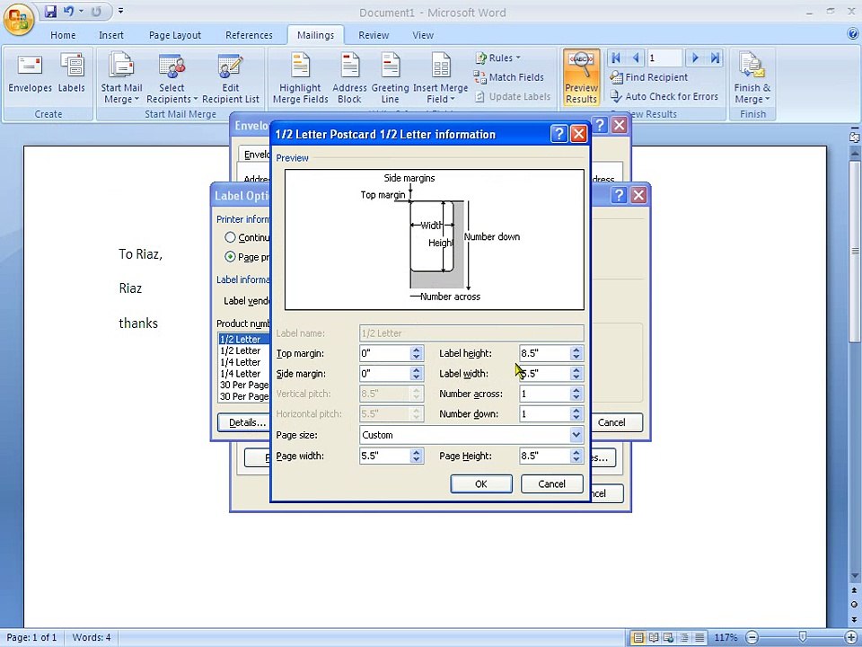The height and width of the screenshot is (647, 862).
Task: Open Finish & Merge menu
Action: pos(752,78)
